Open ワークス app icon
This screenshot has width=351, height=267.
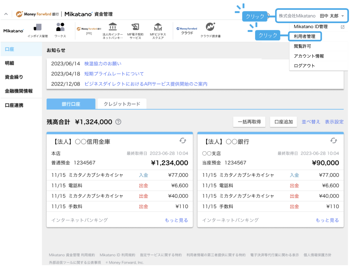coord(60,31)
